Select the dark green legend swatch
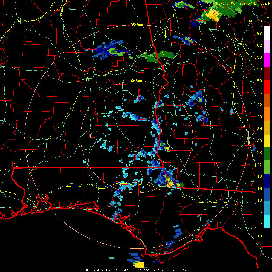 coord(267,154)
